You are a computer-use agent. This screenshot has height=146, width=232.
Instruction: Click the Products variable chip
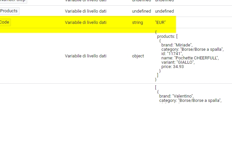tap(9, 11)
